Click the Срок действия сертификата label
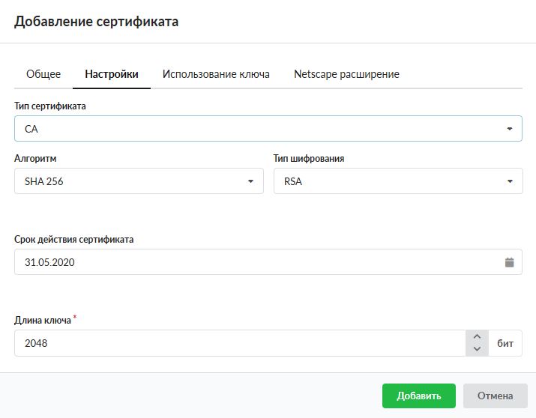This screenshot has width=536, height=418. (74, 239)
